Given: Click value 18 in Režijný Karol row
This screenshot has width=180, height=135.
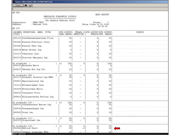Looking at the screenshot, I should [110, 128].
